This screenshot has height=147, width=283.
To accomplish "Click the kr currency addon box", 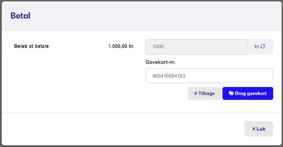I will (260, 47).
